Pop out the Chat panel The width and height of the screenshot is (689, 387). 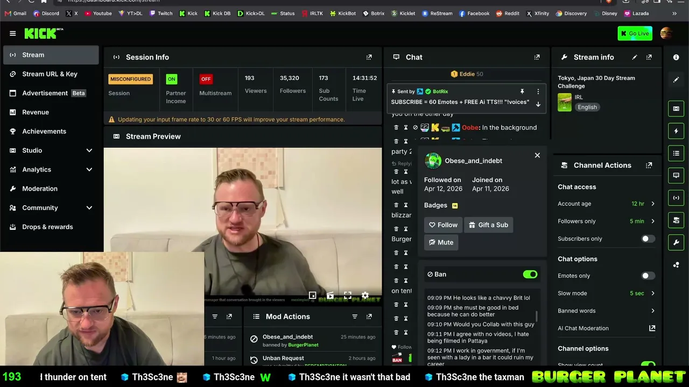(537, 57)
